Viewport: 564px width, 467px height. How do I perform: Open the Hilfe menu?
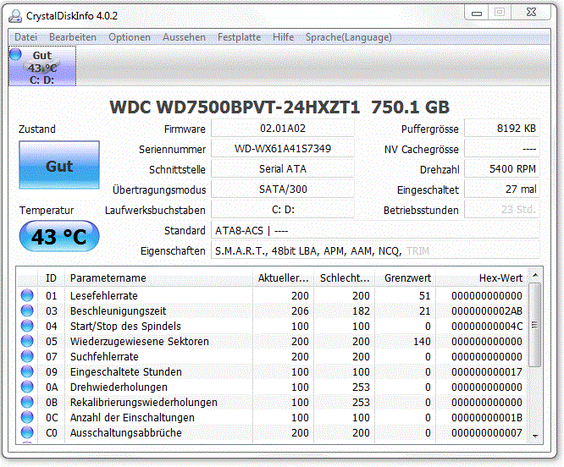(283, 37)
